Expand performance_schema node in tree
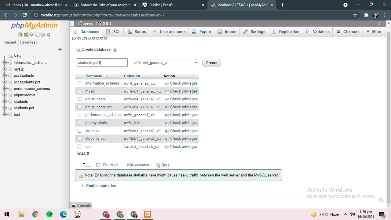 pos(4,89)
